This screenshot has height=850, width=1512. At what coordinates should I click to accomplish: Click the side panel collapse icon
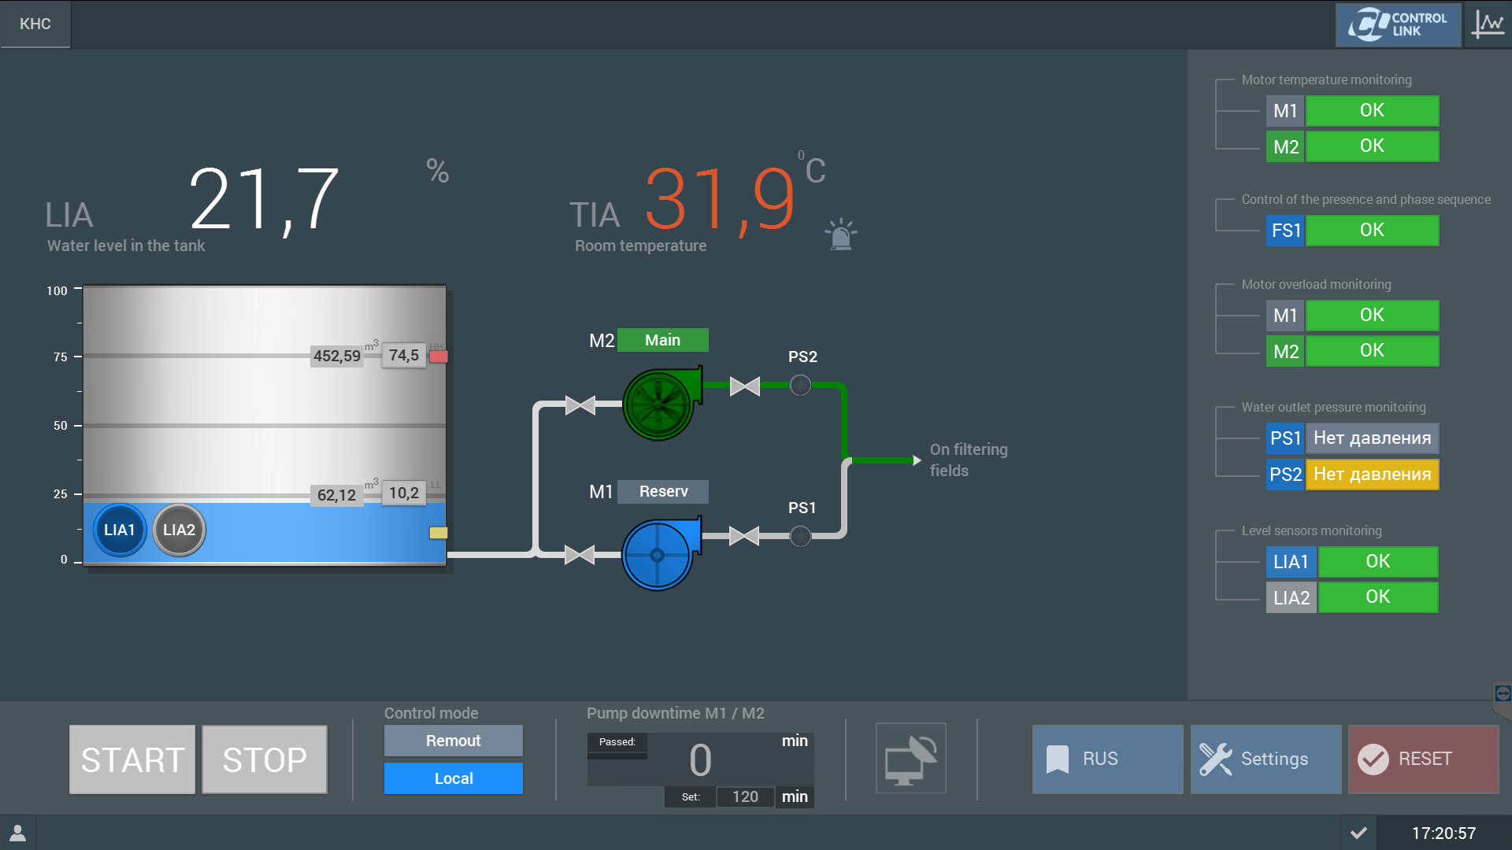1503,693
